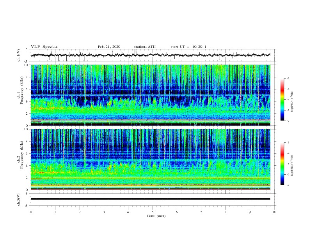The width and height of the screenshot is (309, 238).
Task: Click the time axis tick label "5"
Action: click(153, 212)
